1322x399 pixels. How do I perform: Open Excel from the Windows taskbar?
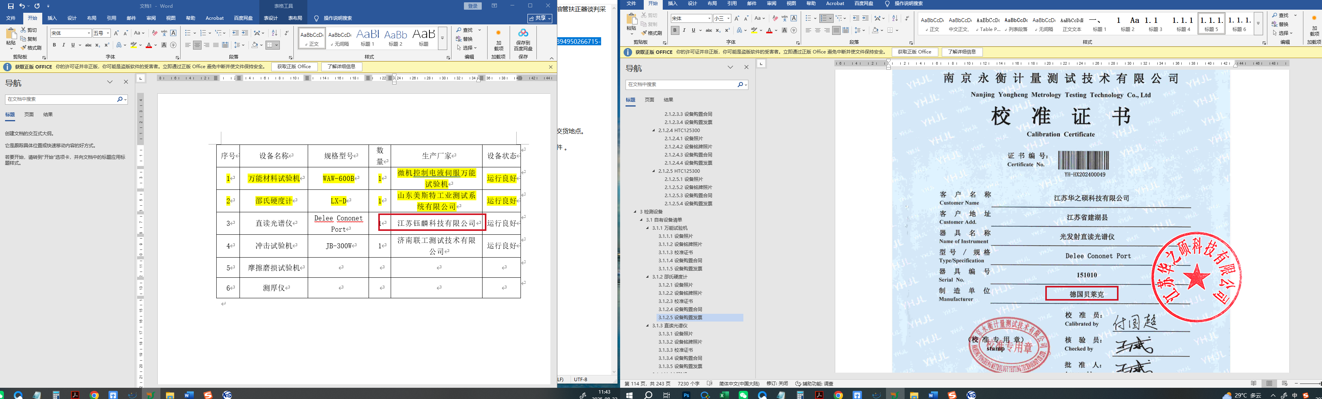(724, 395)
